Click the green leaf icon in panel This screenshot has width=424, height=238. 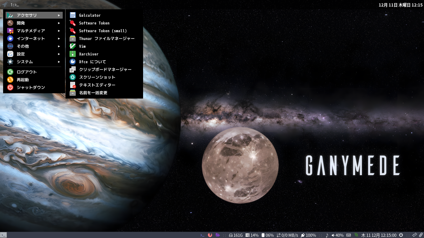356,235
